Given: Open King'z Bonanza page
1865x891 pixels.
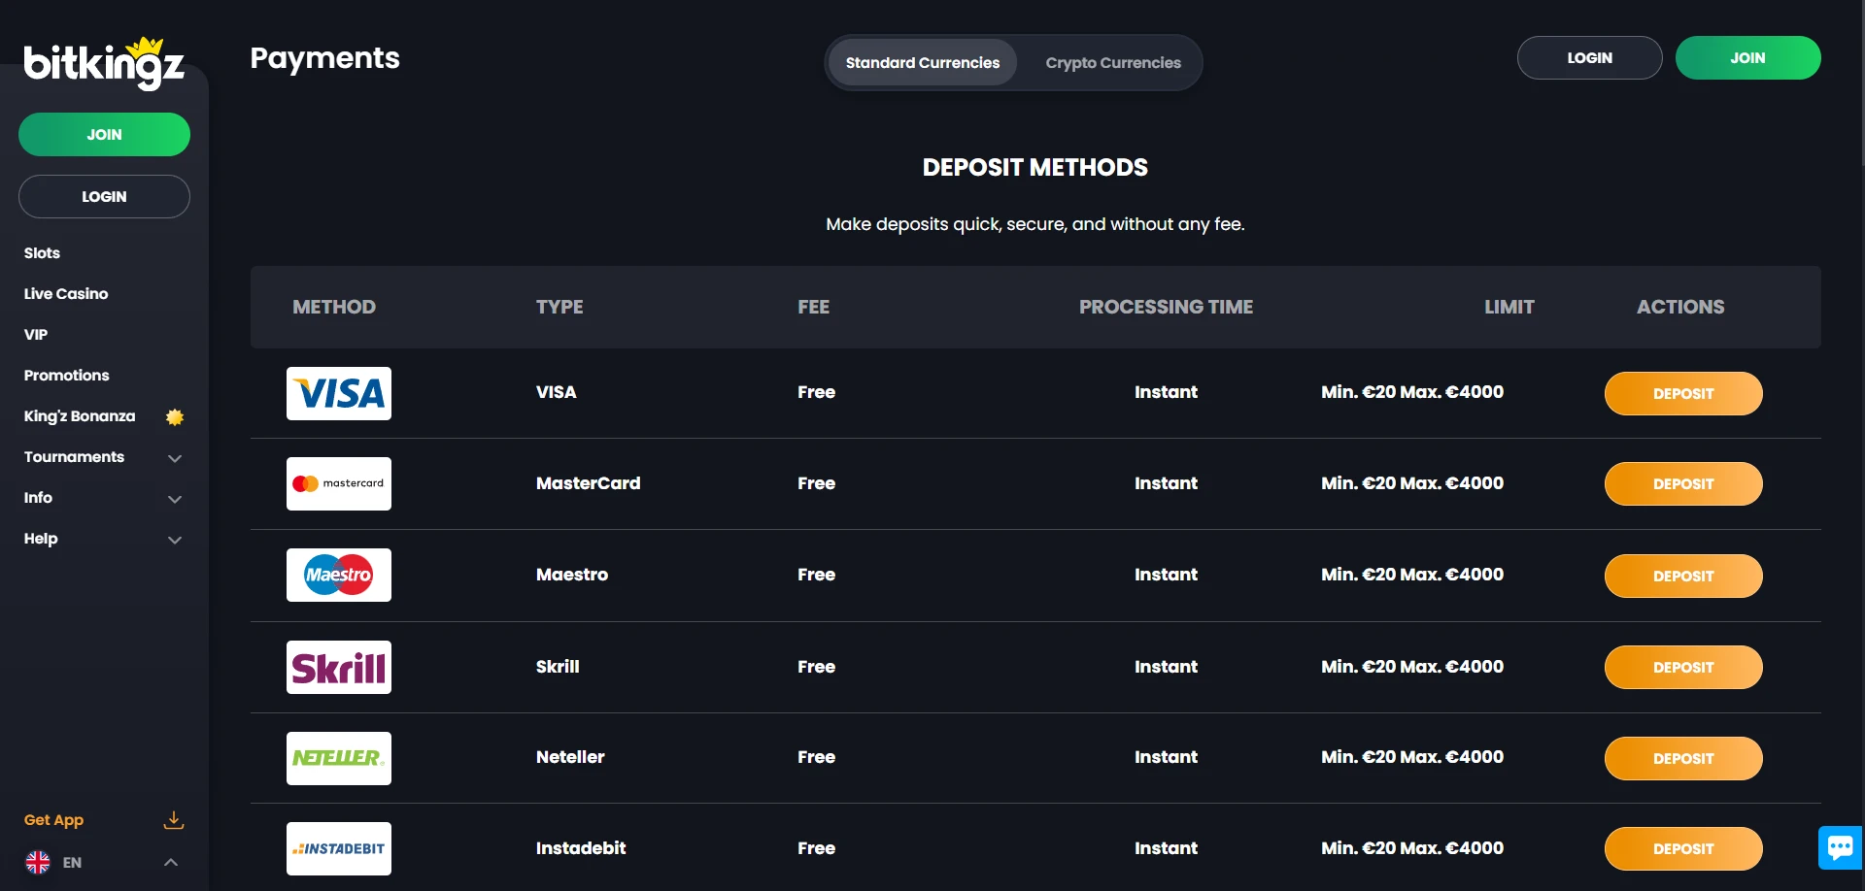Looking at the screenshot, I should click(80, 416).
